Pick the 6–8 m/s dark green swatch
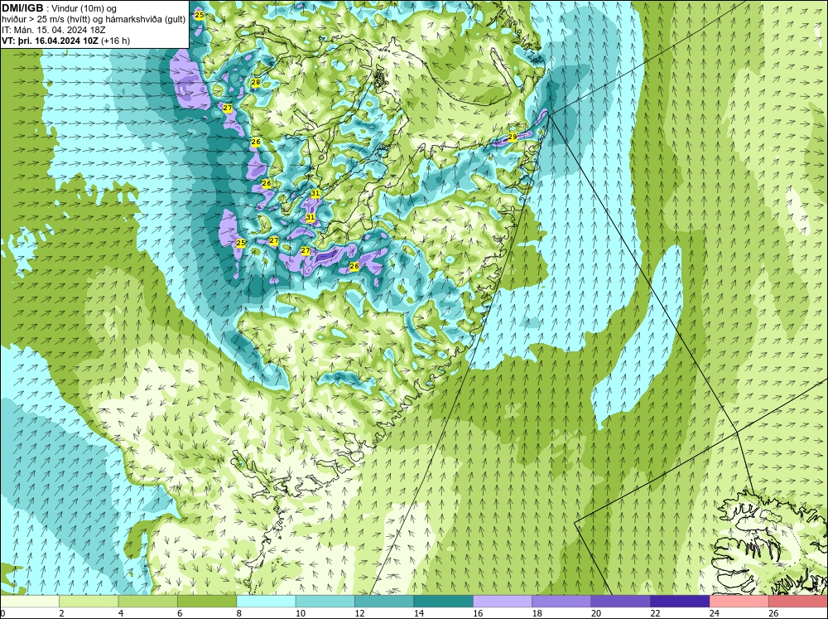This screenshot has height=619, width=828. tap(207, 601)
